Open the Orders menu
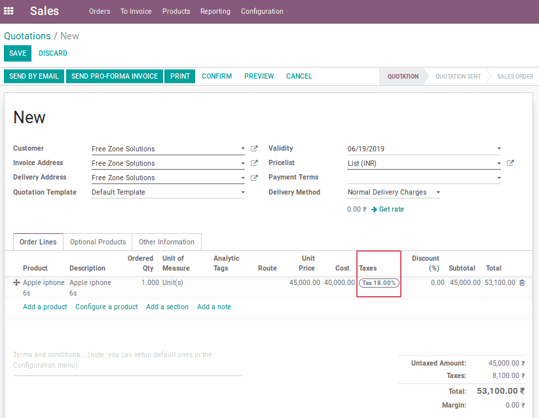The width and height of the screenshot is (539, 418). (100, 11)
